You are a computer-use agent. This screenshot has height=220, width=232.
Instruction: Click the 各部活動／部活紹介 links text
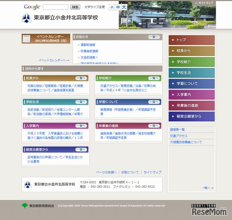[x=55, y=112]
